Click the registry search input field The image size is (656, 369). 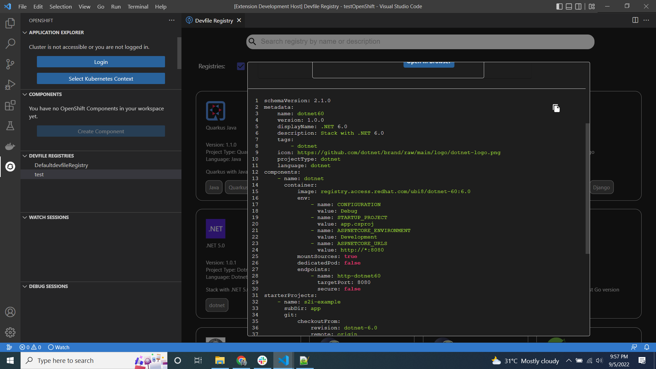(420, 42)
